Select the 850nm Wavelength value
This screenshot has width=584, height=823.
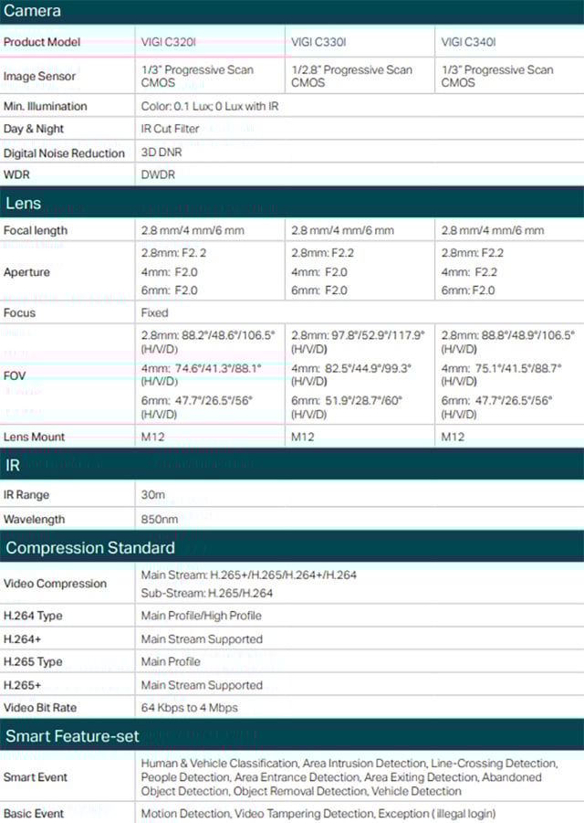coord(160,519)
